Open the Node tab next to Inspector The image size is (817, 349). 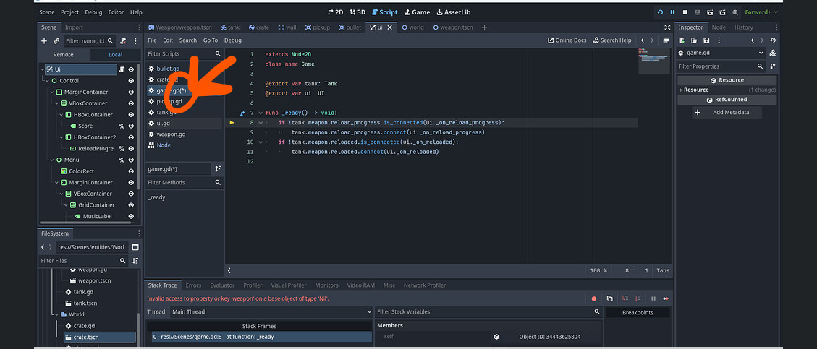point(719,27)
